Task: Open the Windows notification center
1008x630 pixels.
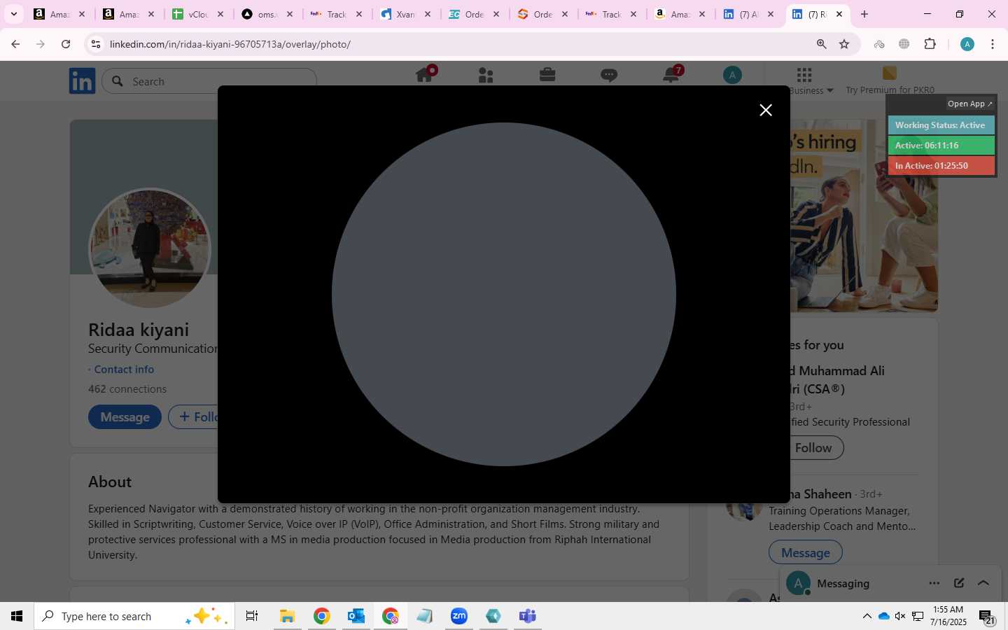Action: tap(986, 617)
